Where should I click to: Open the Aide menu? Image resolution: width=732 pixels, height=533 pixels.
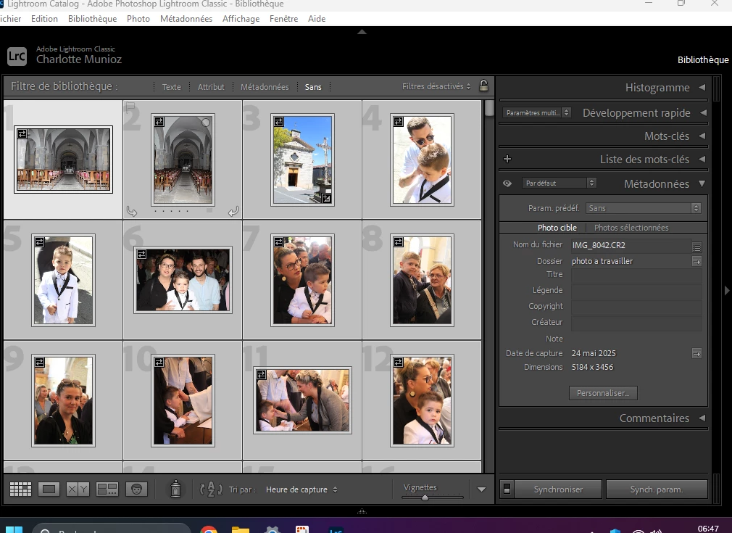317,19
